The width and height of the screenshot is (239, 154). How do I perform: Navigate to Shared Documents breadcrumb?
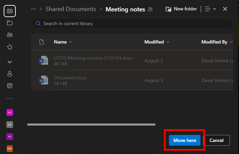tap(70, 9)
